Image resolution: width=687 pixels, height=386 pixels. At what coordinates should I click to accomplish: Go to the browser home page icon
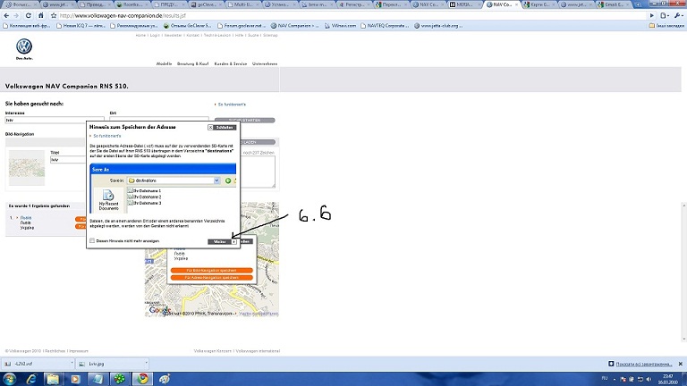[x=41, y=15]
